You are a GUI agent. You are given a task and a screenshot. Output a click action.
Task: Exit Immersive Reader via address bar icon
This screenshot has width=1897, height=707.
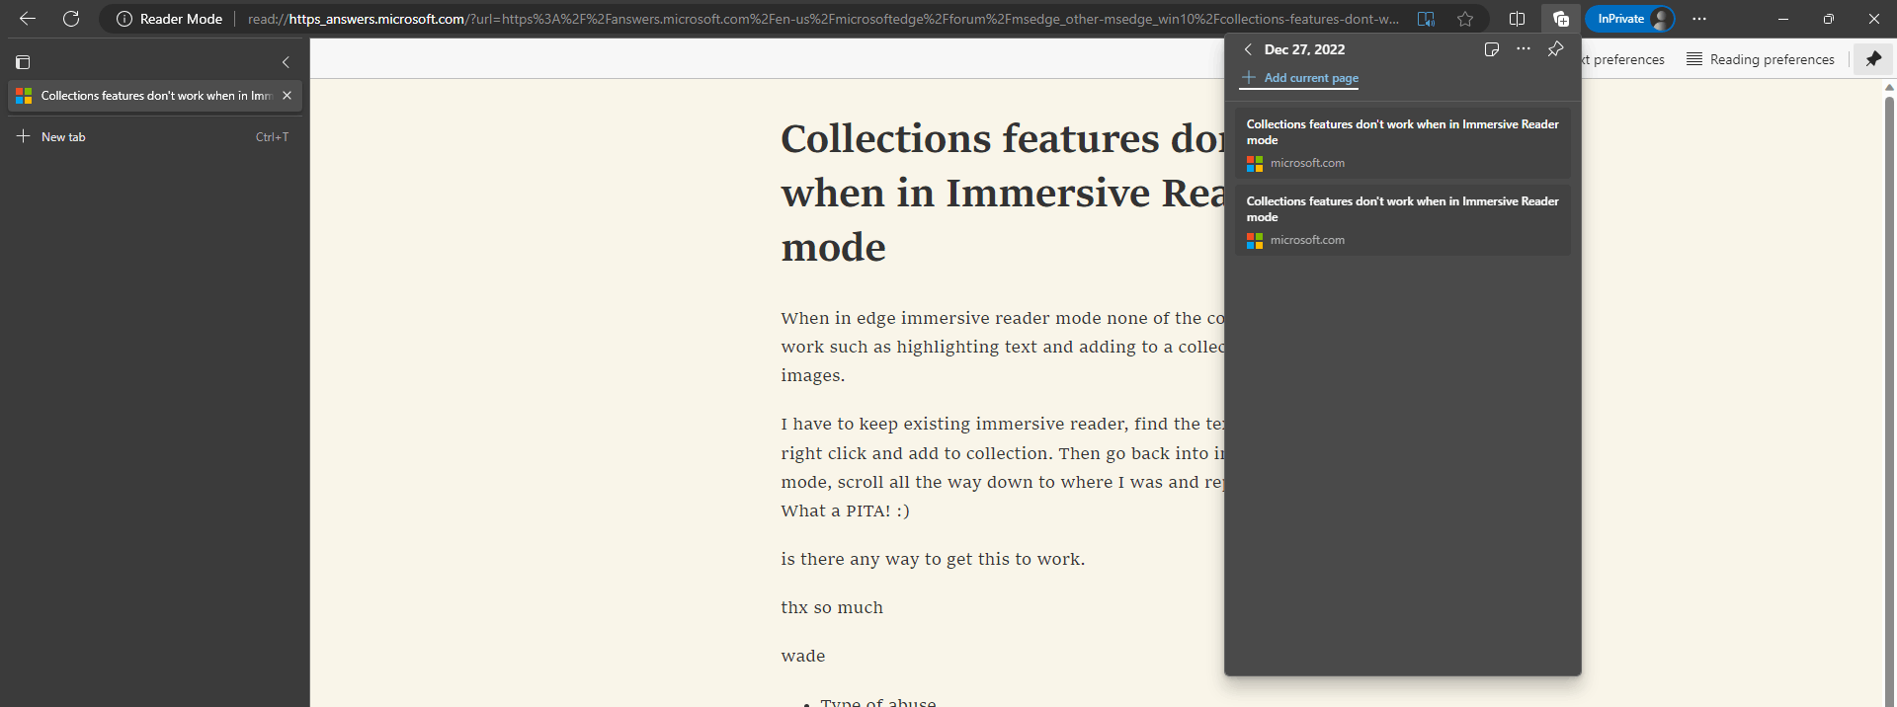tap(1426, 19)
